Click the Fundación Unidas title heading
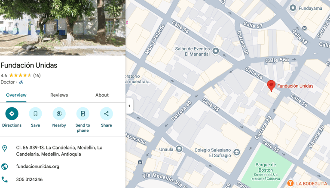The image size is (330, 188). point(29,65)
